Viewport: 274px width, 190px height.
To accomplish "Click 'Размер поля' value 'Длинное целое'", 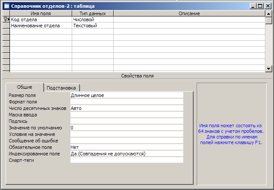I will pyautogui.click(x=127, y=95).
